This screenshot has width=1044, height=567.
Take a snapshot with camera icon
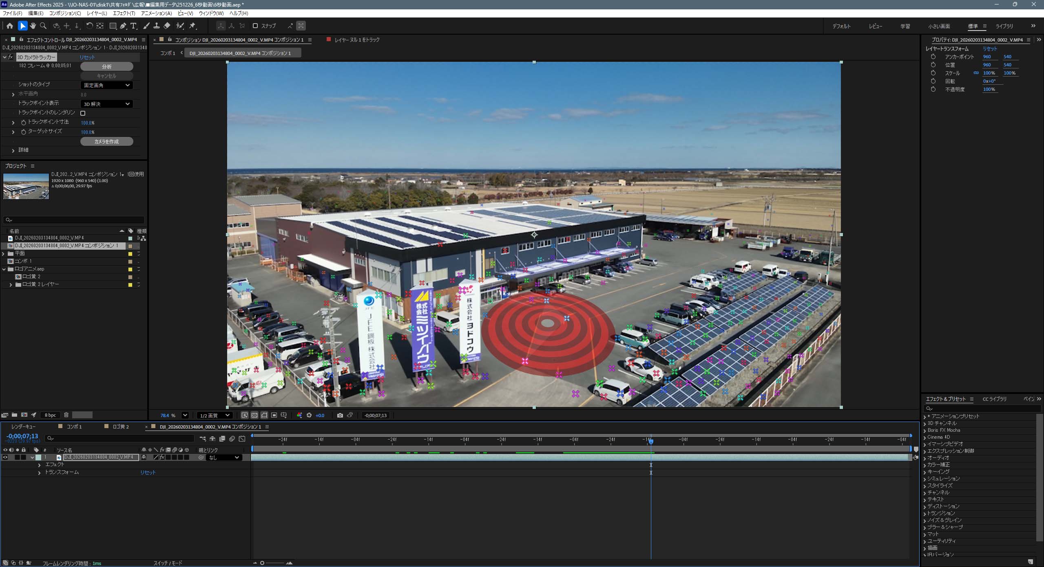[340, 415]
